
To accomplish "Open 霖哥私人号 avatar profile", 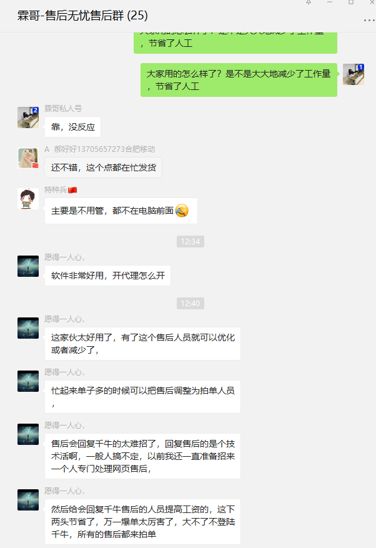I will coord(28,117).
